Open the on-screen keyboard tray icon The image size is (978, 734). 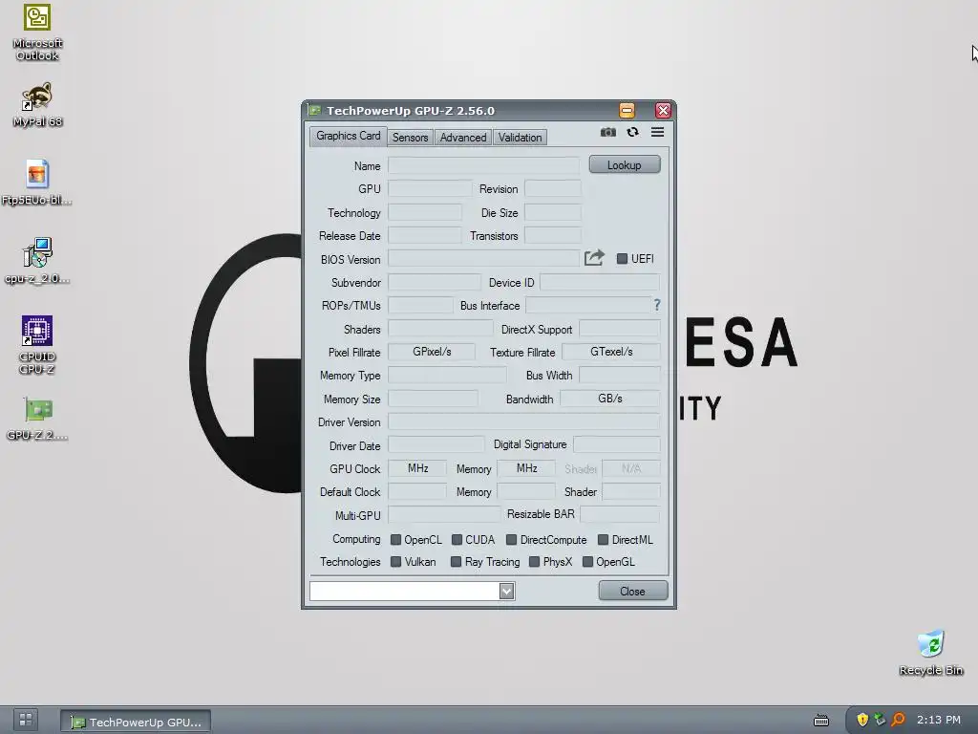point(821,721)
